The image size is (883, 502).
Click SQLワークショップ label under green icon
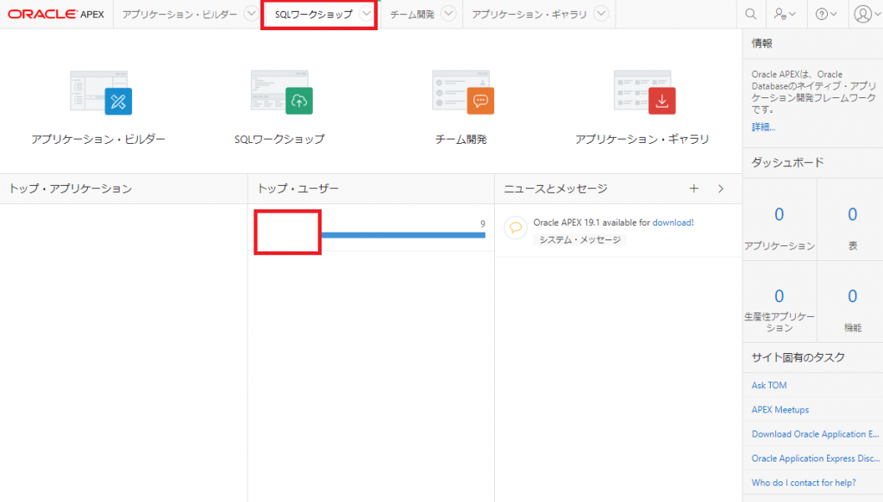(279, 139)
